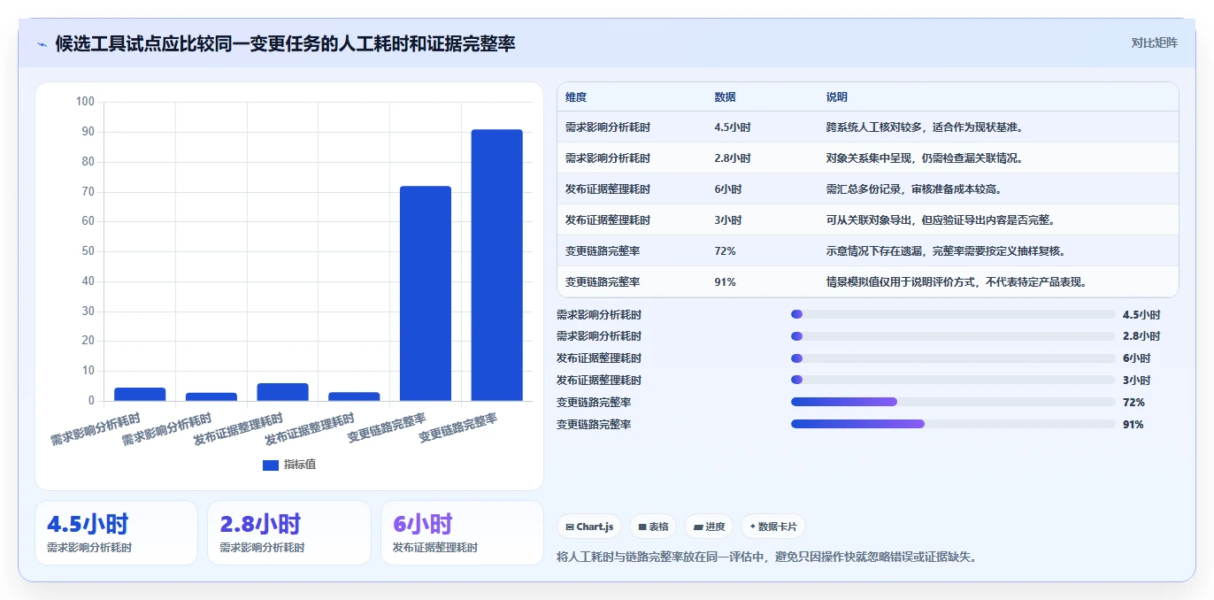Screen dimensions: 1214x600
Task: Open the 2.8小时 data card
Action: [289, 533]
